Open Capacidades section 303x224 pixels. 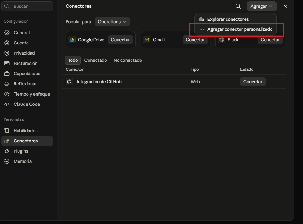[x=27, y=74]
